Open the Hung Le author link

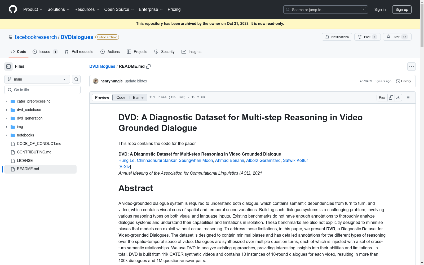(x=126, y=161)
